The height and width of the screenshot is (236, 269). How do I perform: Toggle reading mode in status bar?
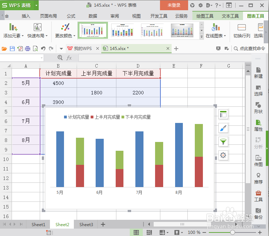tap(162, 232)
